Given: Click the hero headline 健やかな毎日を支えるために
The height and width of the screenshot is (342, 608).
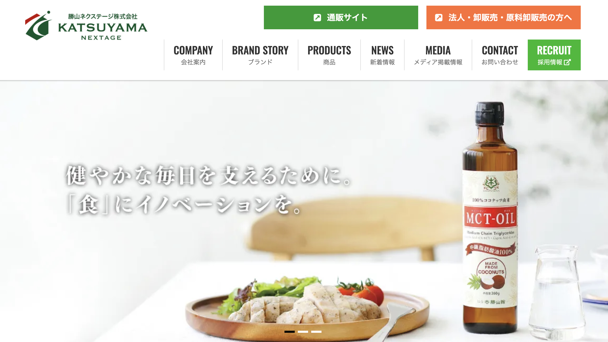Looking at the screenshot, I should point(208,176).
